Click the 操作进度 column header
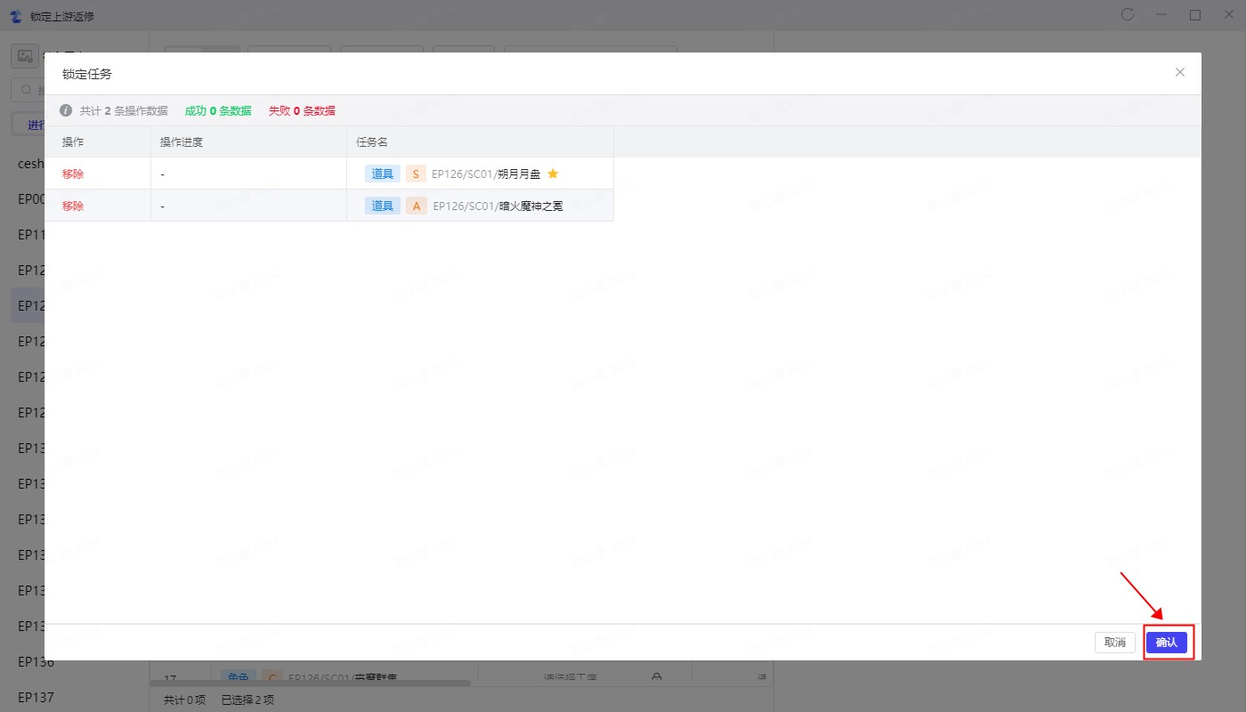The image size is (1246, 712). [182, 142]
